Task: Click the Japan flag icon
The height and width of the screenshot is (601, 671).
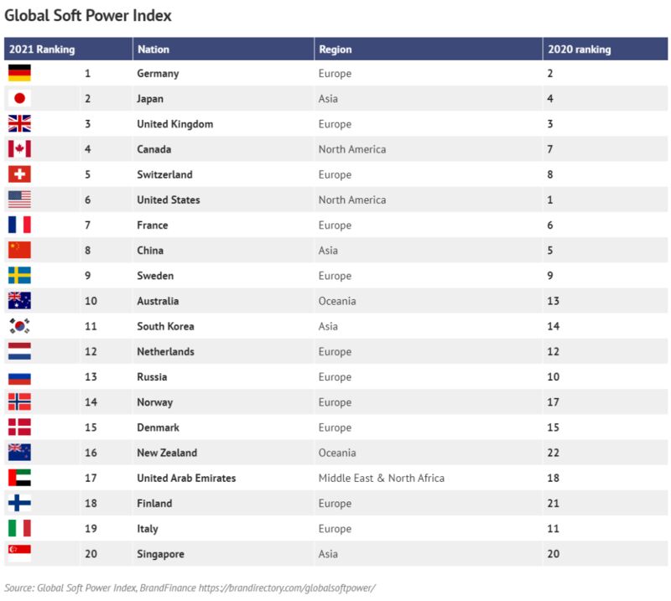Action: coord(19,98)
